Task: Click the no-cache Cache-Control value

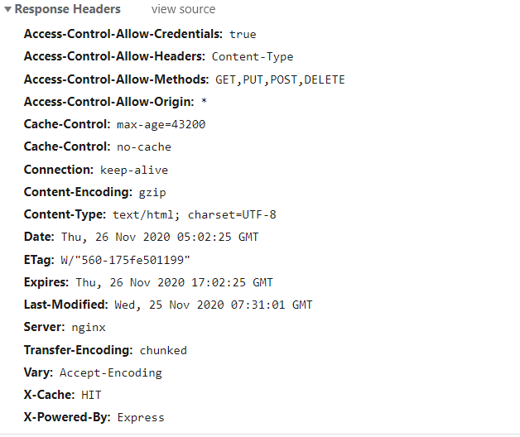Action: point(143,147)
